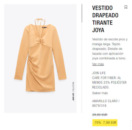Follow the 'Saber más' link
Screen dimensions: 132x130
[x=100, y=93]
